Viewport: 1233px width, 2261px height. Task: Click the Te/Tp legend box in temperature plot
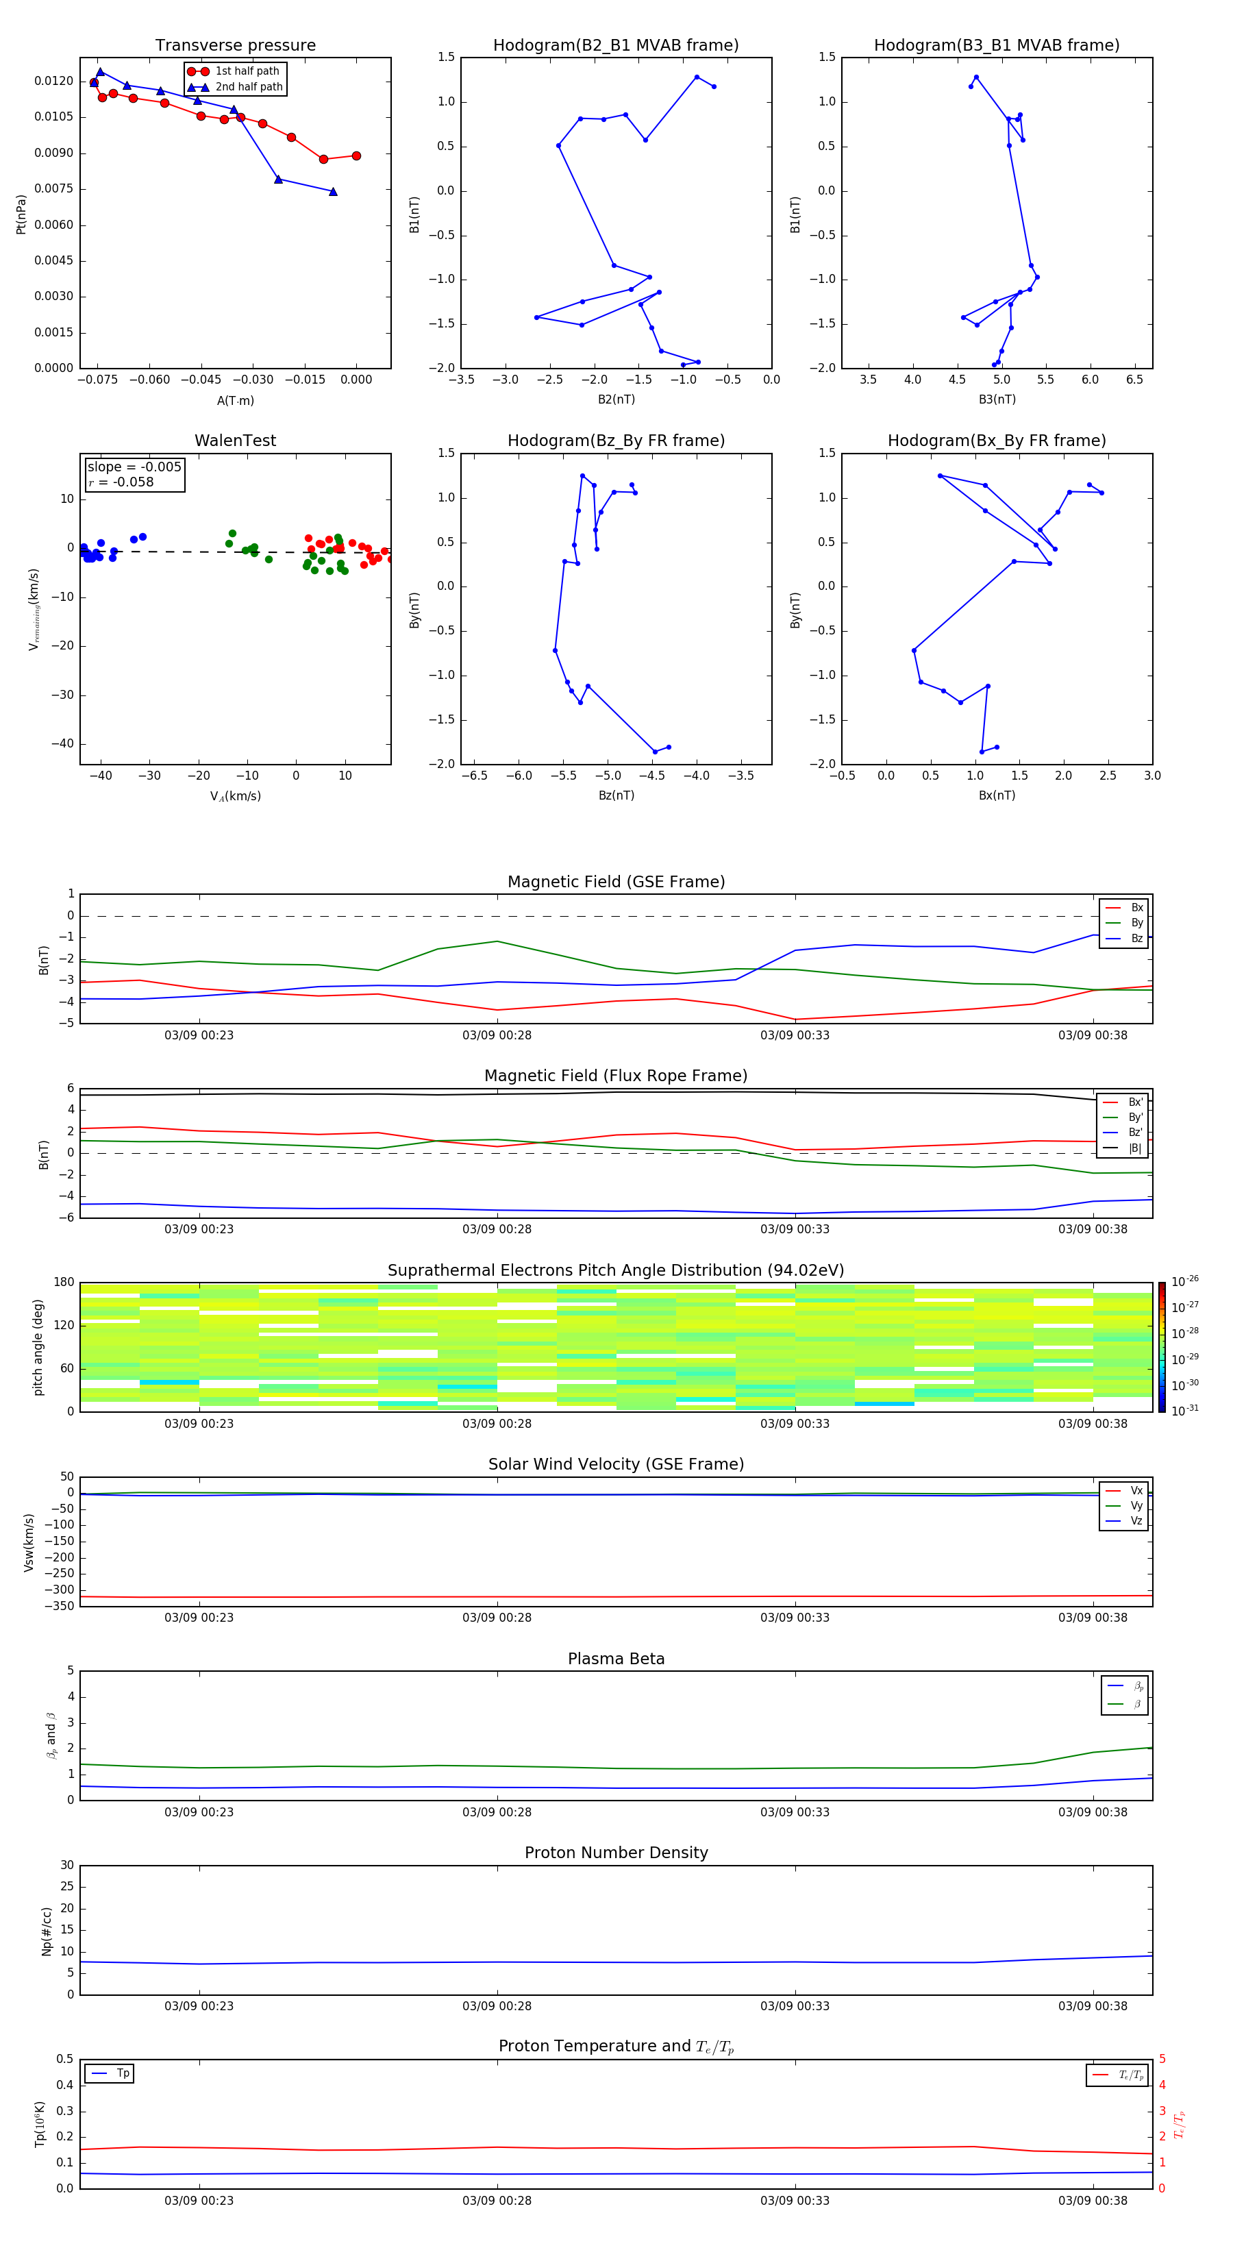[1117, 2076]
